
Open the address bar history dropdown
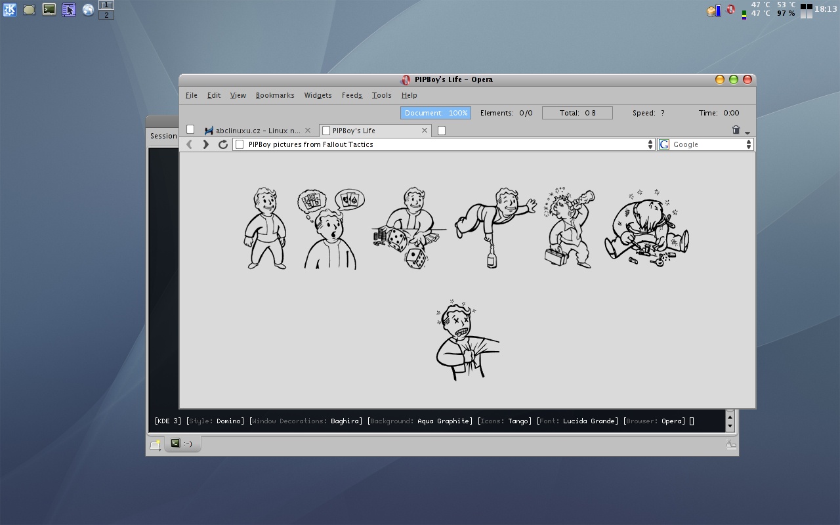point(650,144)
